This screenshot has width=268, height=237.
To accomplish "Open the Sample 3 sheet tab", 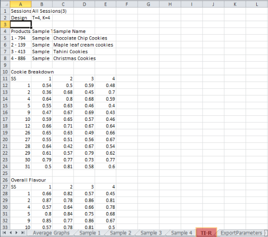I will [x=151, y=233].
